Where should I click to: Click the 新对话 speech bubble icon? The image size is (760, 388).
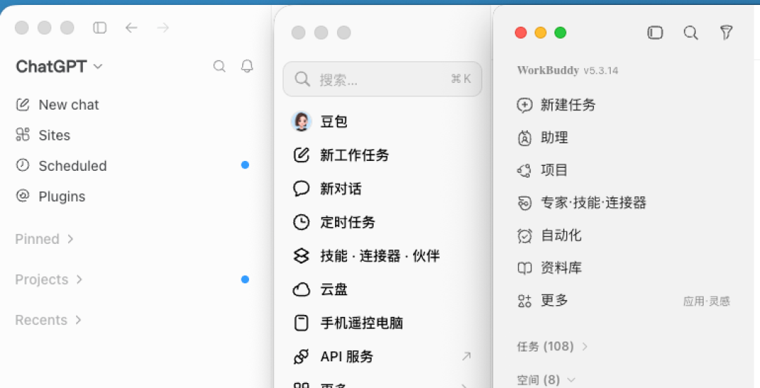301,188
